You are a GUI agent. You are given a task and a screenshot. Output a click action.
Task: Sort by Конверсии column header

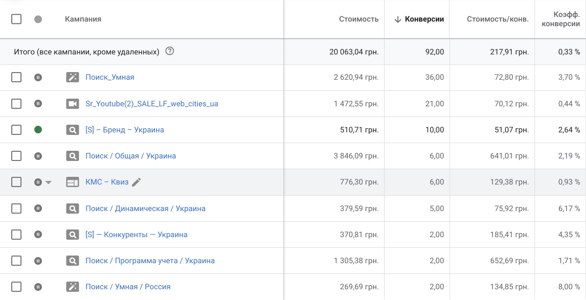[424, 19]
